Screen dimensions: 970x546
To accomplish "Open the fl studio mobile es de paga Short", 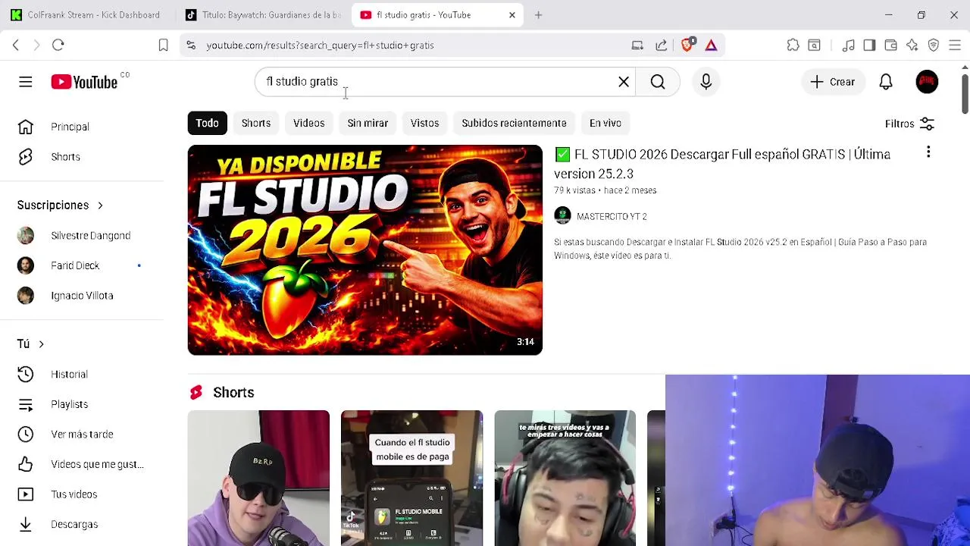I will [x=411, y=479].
